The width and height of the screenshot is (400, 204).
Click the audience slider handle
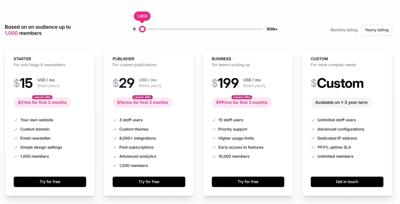coord(142,29)
